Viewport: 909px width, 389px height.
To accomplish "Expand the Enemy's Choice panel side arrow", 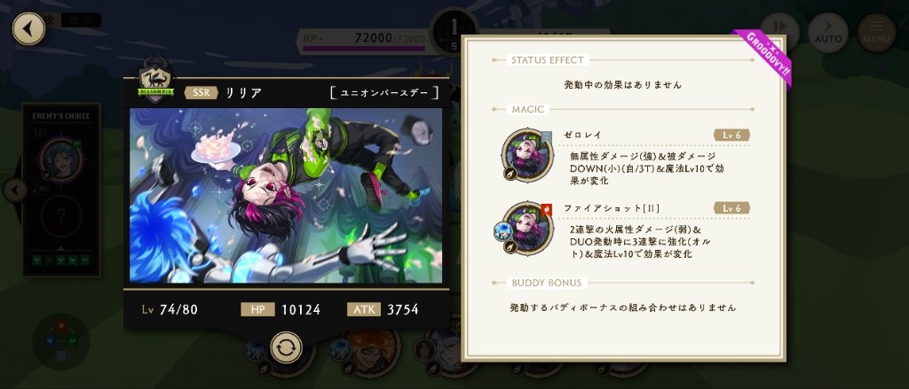I will click(x=15, y=190).
